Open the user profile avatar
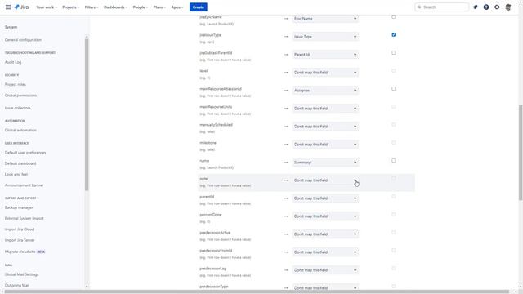This screenshot has width=523, height=294. point(508,7)
